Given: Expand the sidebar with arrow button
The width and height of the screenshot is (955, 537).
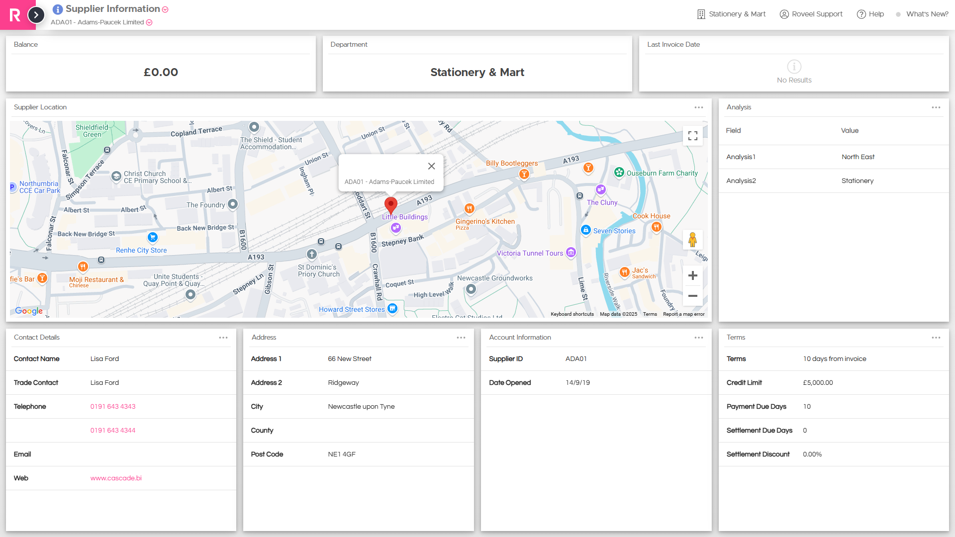Looking at the screenshot, I should [36, 15].
